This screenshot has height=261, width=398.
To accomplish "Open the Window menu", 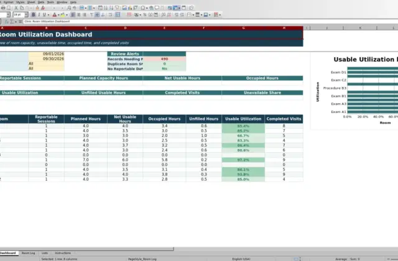I will tap(62, 2).
